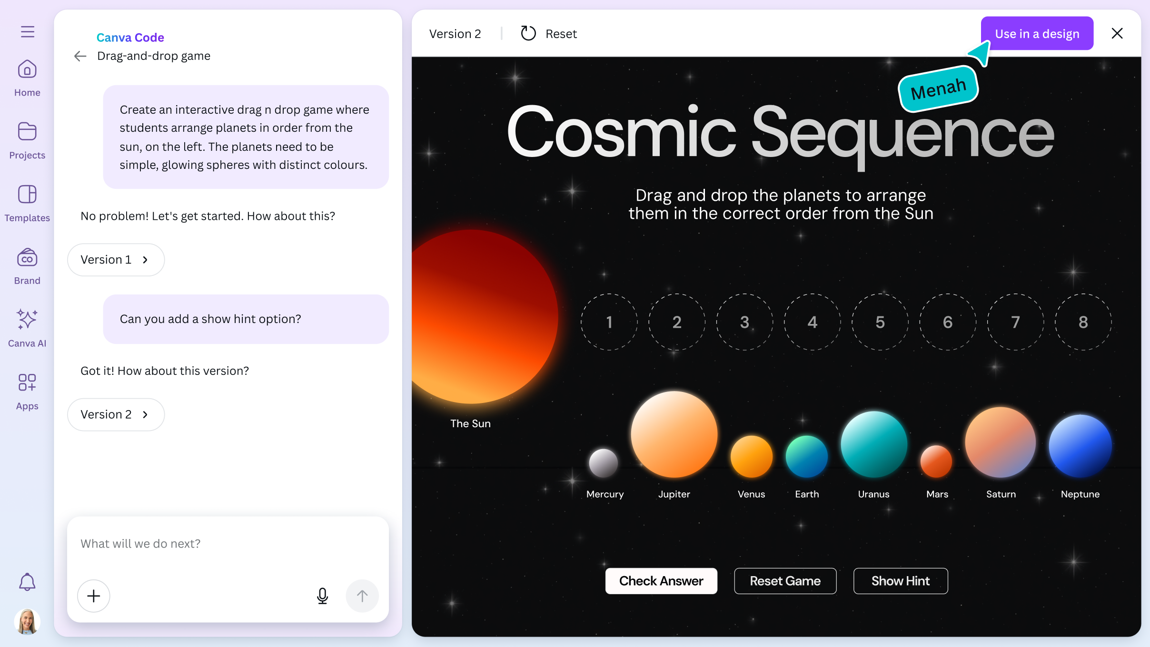The image size is (1150, 647).
Task: Browse Templates
Action: coord(27,201)
